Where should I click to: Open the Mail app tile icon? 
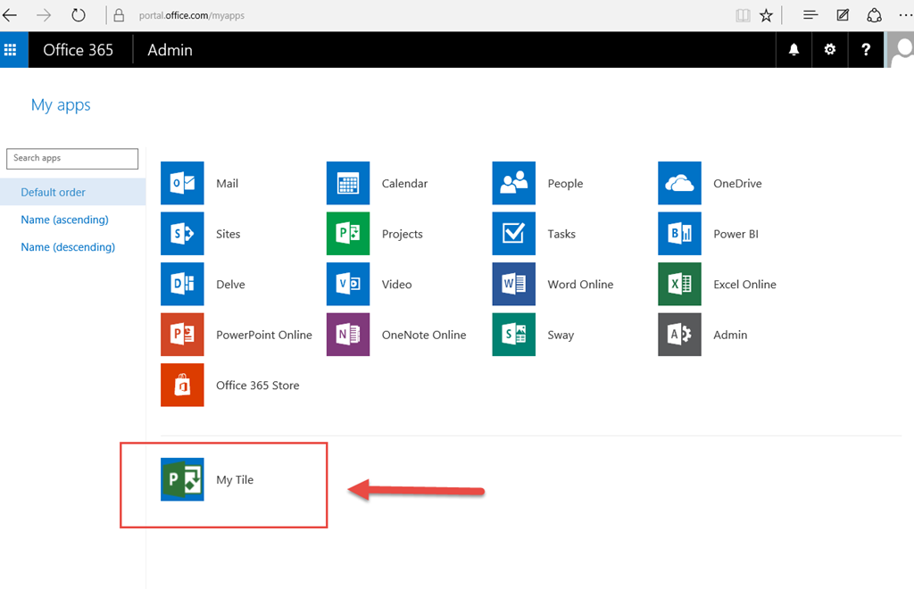pyautogui.click(x=182, y=183)
